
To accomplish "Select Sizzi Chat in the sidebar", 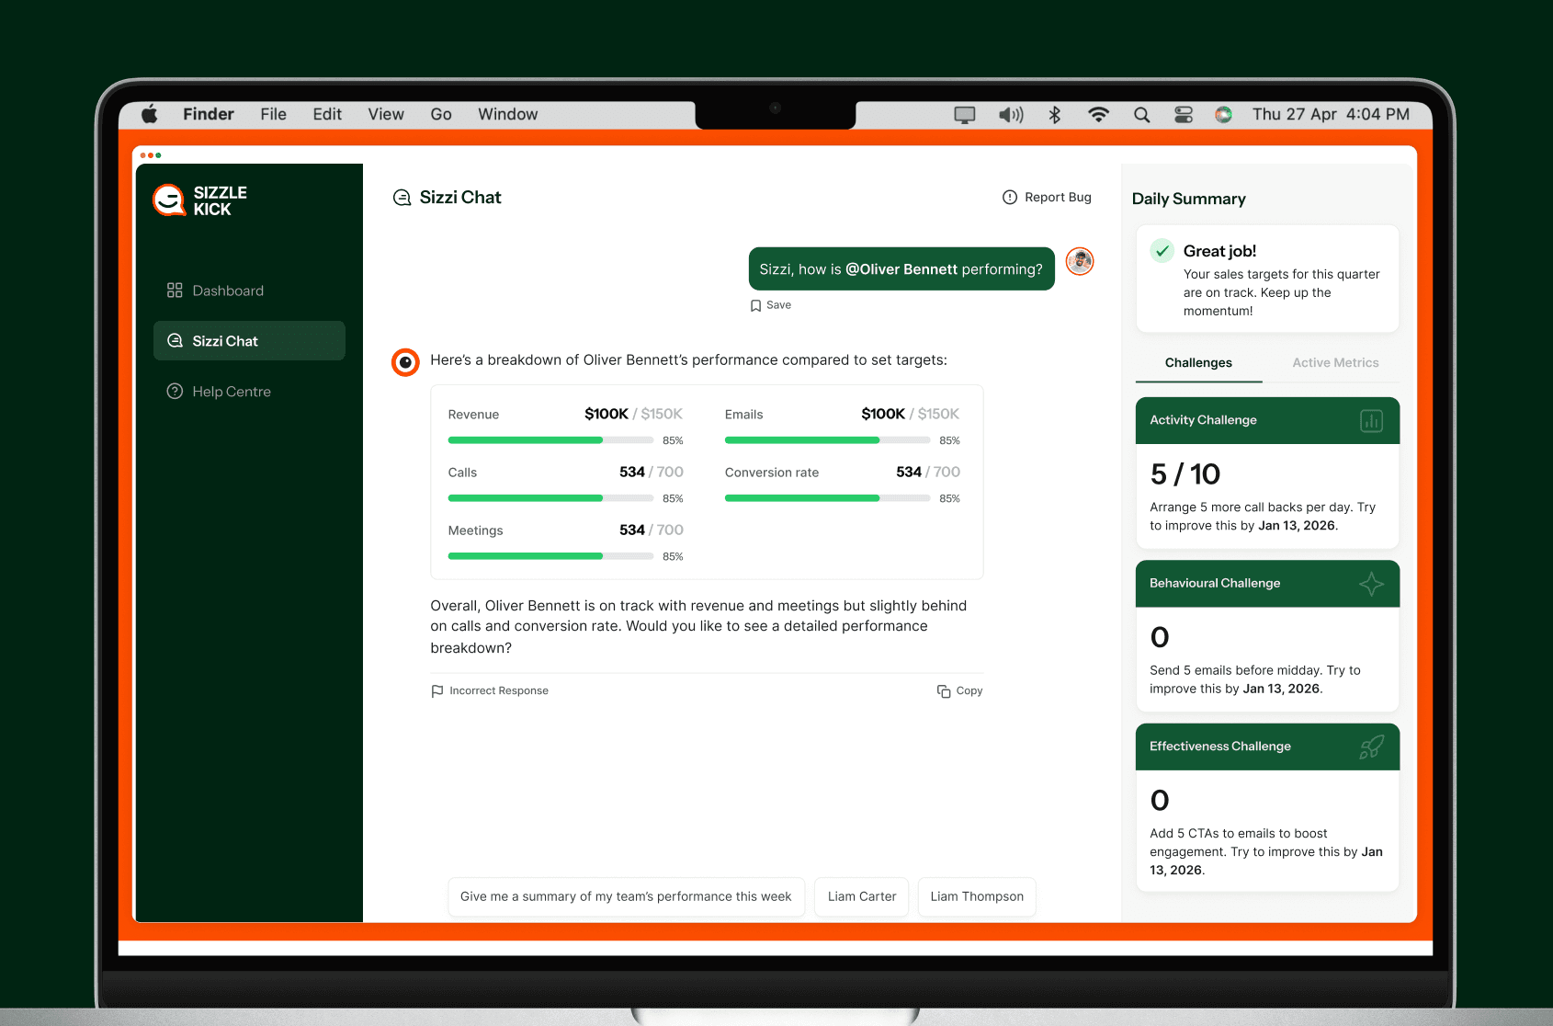I will 249,341.
